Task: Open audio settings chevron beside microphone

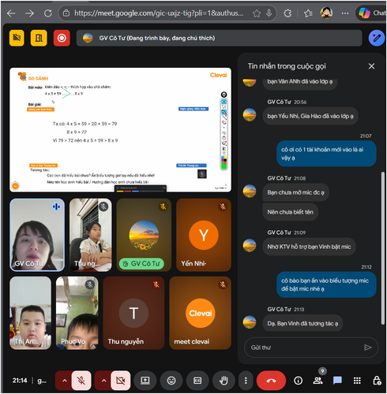Action: pyautogui.click(x=64, y=381)
